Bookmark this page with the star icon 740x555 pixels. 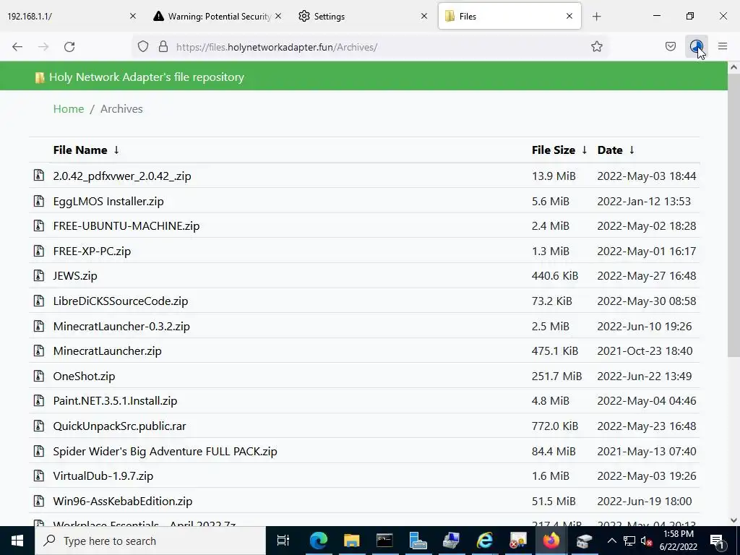(x=596, y=46)
